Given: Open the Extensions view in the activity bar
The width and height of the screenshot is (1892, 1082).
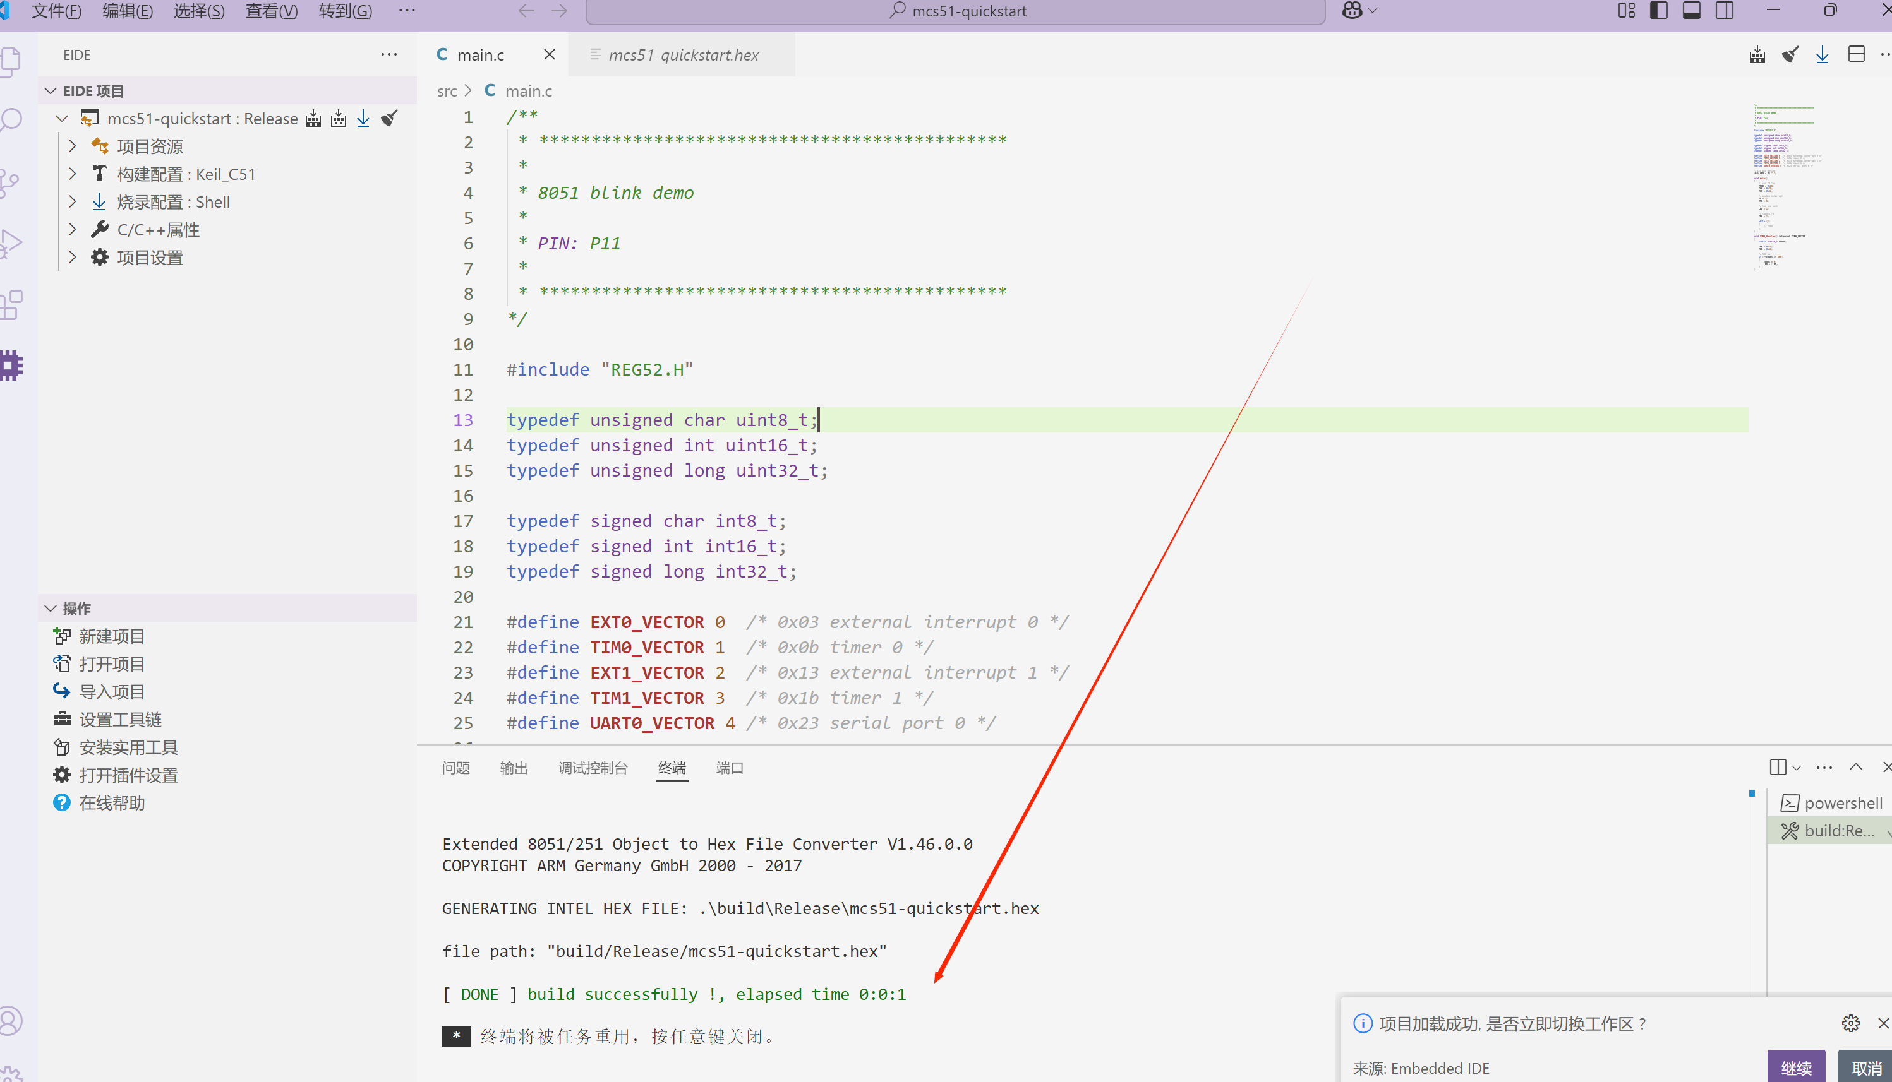Looking at the screenshot, I should coord(12,305).
